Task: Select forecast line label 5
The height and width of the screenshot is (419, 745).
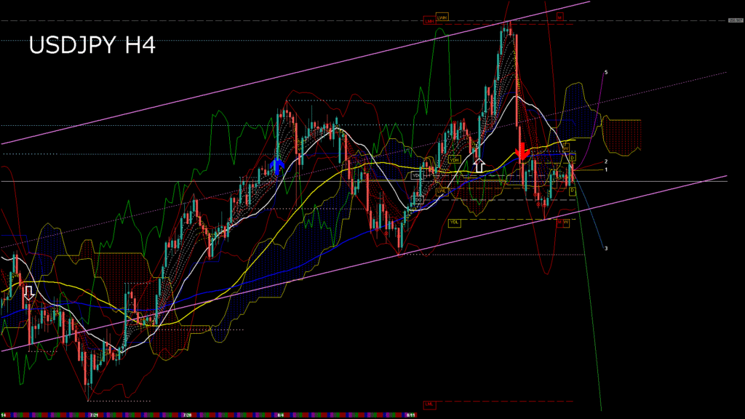Action: tap(605, 73)
